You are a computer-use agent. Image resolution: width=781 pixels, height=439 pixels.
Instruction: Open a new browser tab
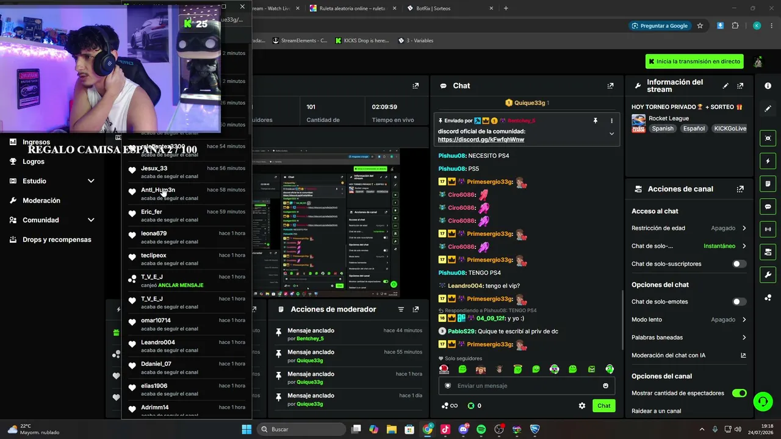[506, 9]
